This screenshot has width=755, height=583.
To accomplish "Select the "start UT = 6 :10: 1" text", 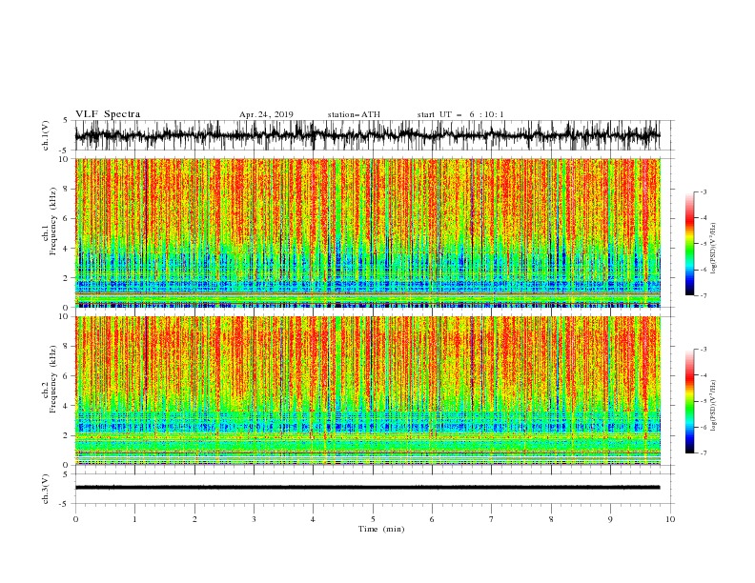I will pyautogui.click(x=460, y=114).
